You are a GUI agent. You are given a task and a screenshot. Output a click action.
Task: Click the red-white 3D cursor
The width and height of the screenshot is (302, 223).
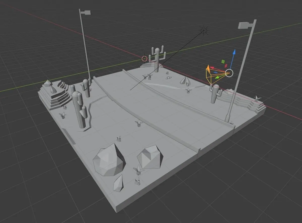[x=145, y=59]
